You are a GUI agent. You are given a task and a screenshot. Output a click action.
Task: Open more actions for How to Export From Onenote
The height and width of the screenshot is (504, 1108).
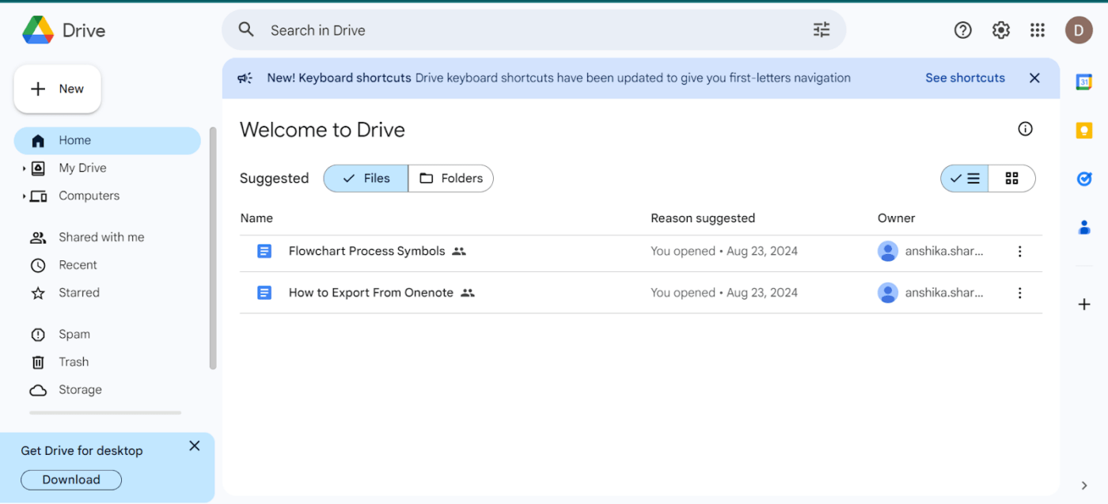click(1019, 293)
